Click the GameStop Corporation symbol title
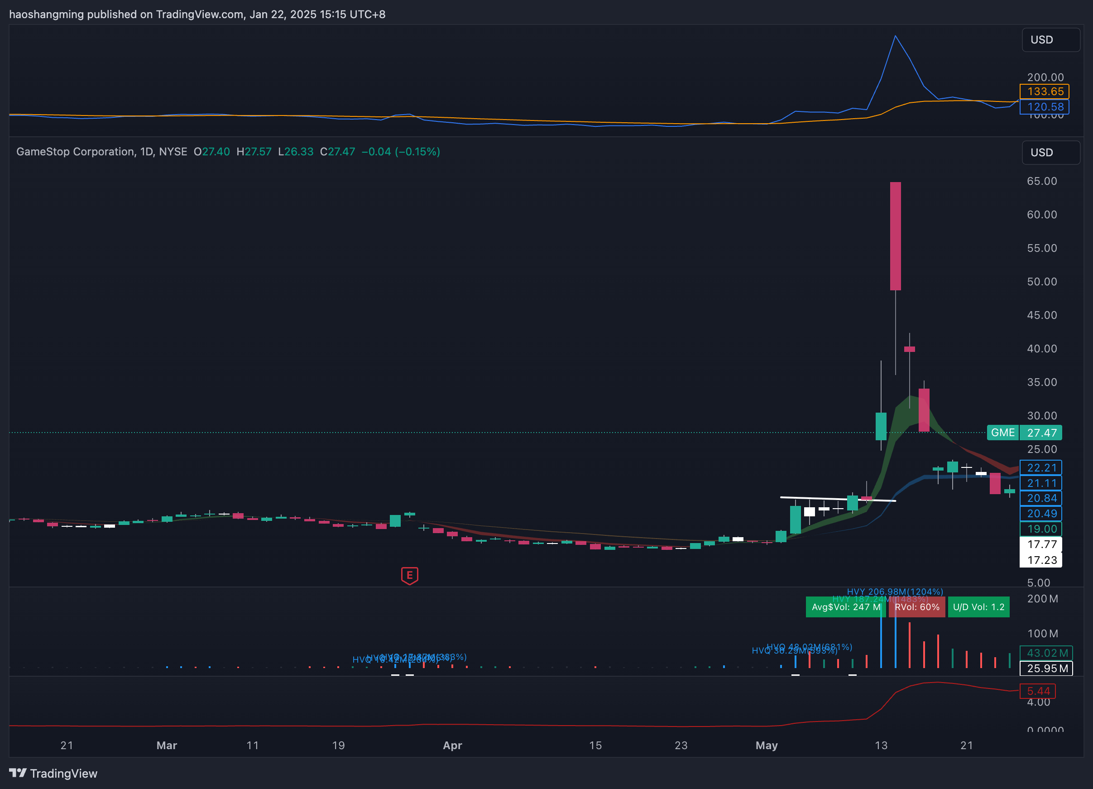The height and width of the screenshot is (789, 1093). 76,152
